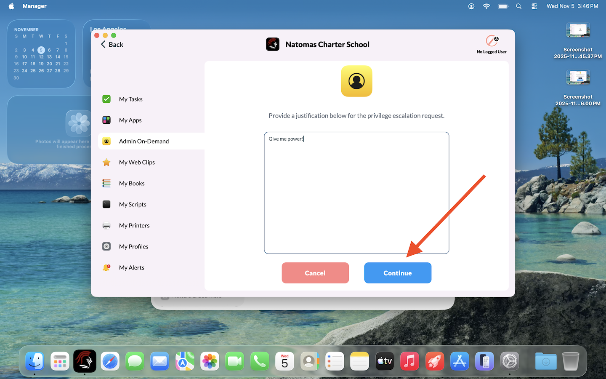
Task: Show My Printers section
Action: 151,225
